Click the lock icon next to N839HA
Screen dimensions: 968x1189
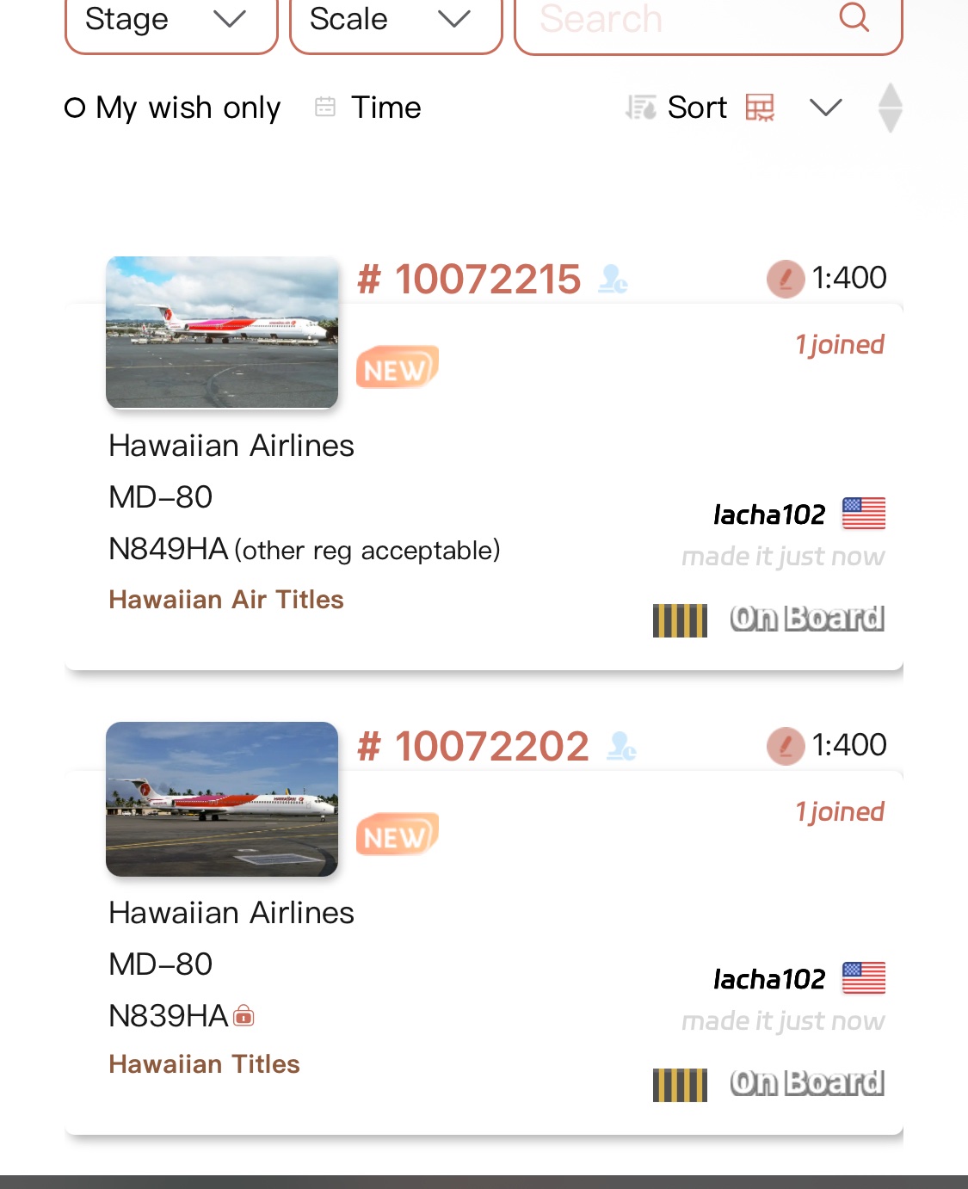point(244,1016)
